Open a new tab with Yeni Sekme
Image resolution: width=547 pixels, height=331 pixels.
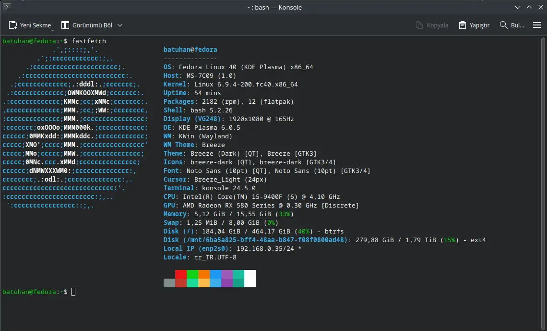(30, 25)
